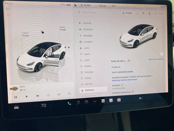The image size is (174, 131).
Task: Decrease temperature with left arrow beside 70
Action: point(36,106)
